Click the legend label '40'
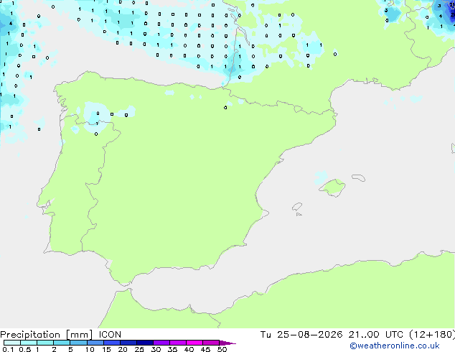 pos(189,349)
